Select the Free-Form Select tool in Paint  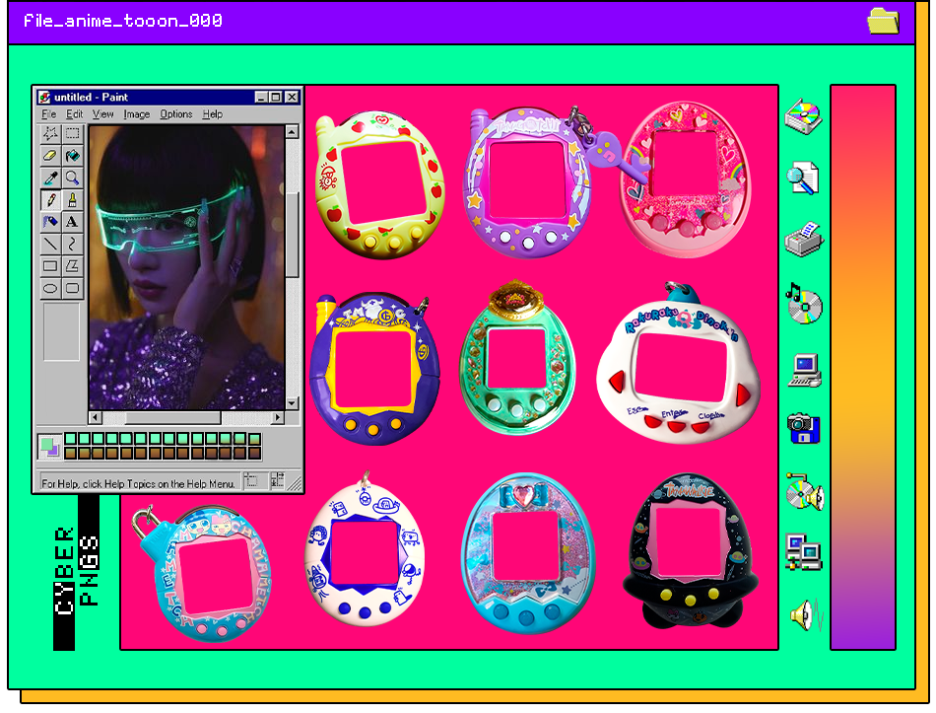pos(50,133)
